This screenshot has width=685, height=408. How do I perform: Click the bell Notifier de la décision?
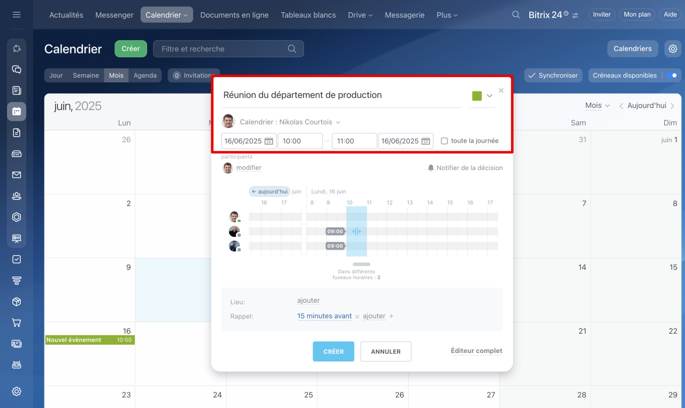coord(465,168)
